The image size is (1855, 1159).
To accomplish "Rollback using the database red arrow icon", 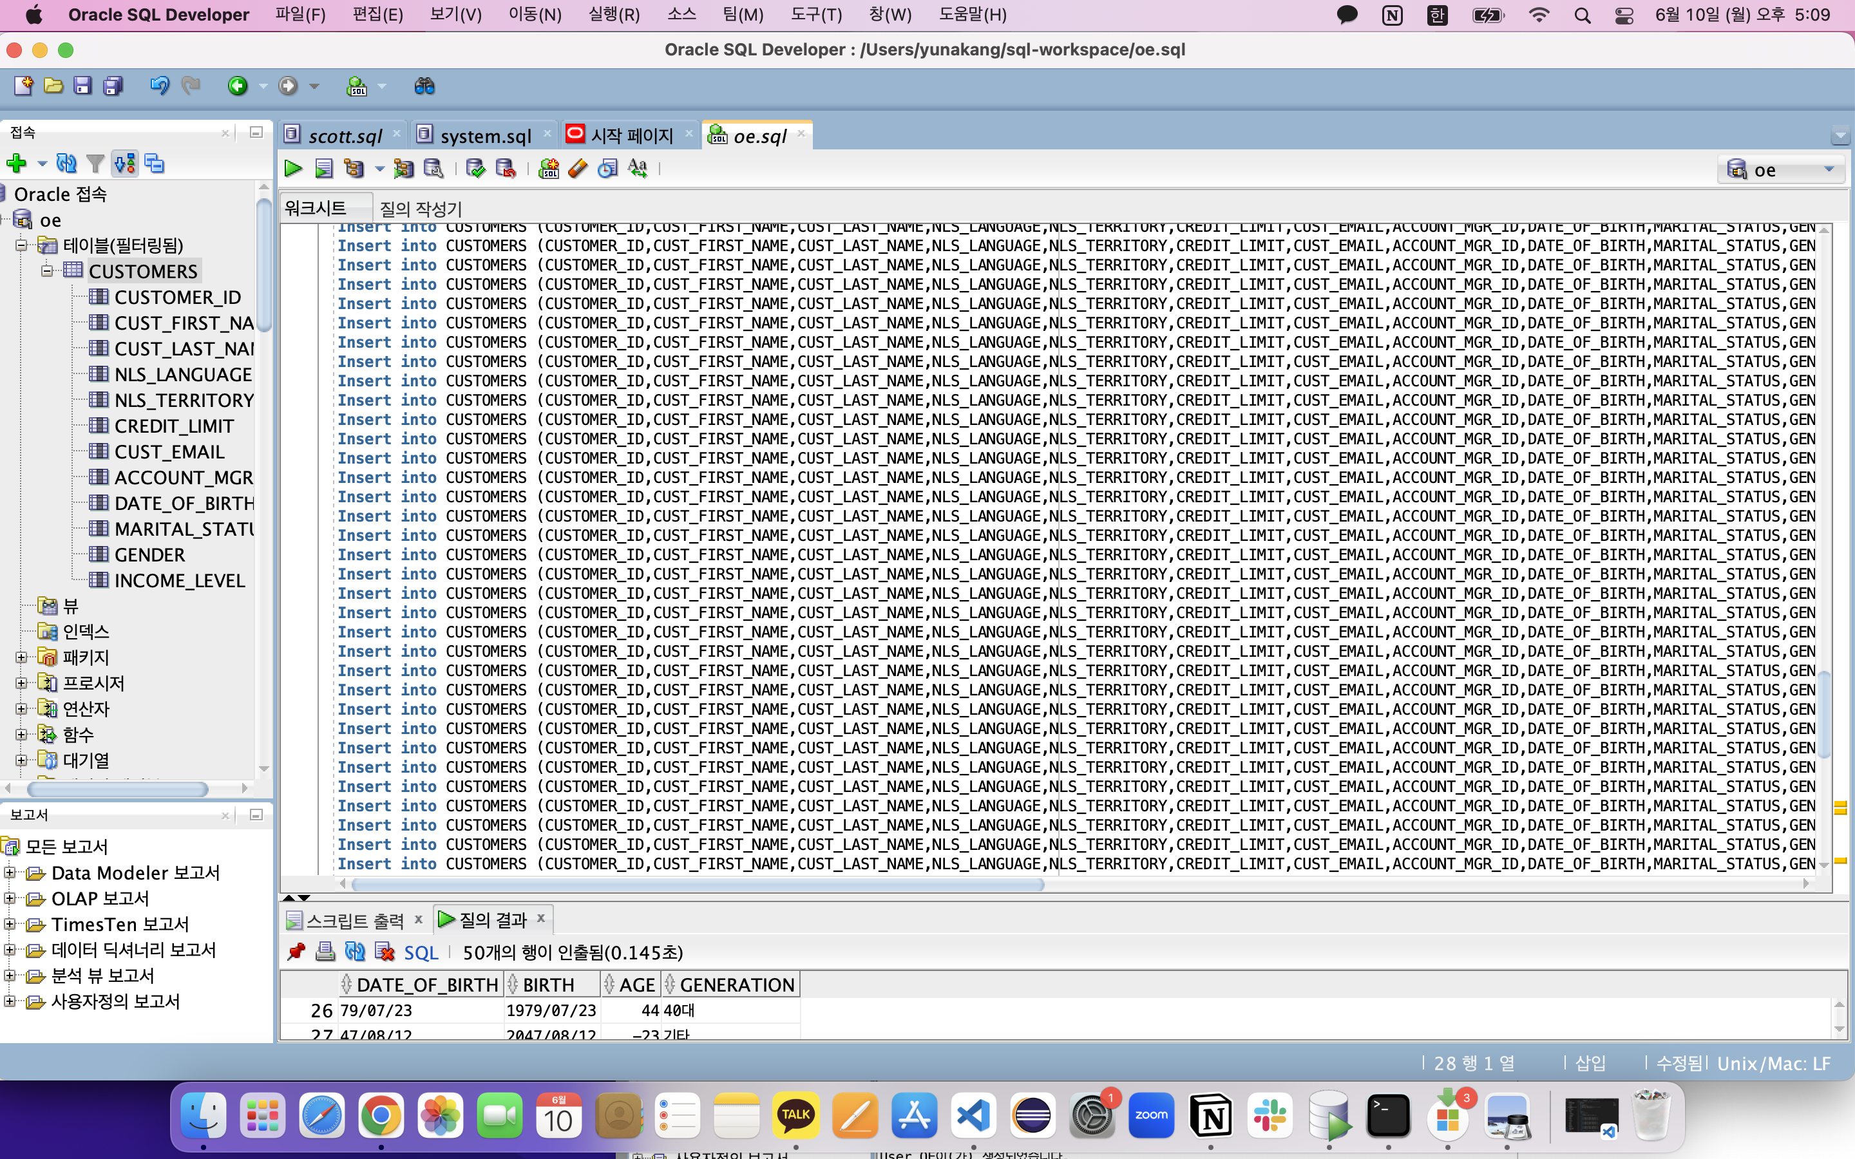I will (505, 169).
